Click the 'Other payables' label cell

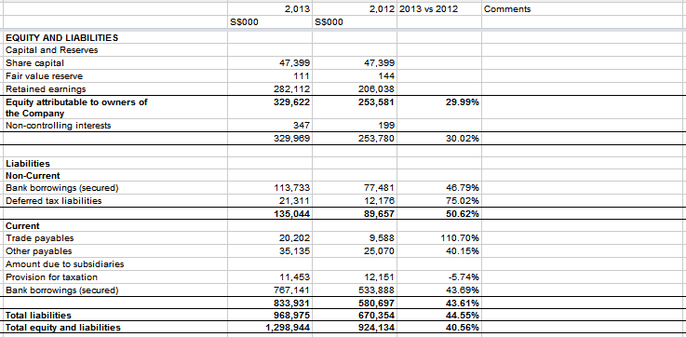point(115,251)
